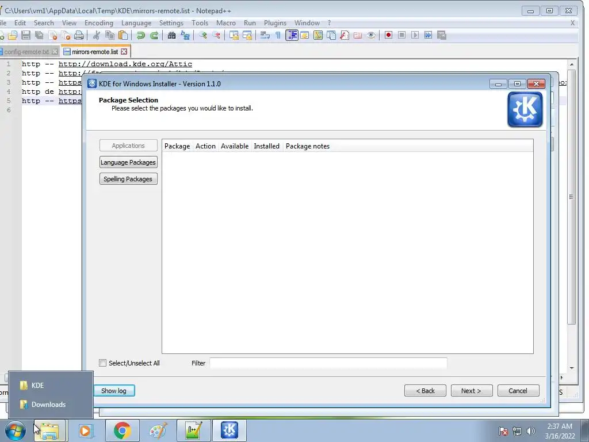Open download.kde.org/Attic link on line 1
Viewport: 589px width, 442px height.
click(125, 64)
